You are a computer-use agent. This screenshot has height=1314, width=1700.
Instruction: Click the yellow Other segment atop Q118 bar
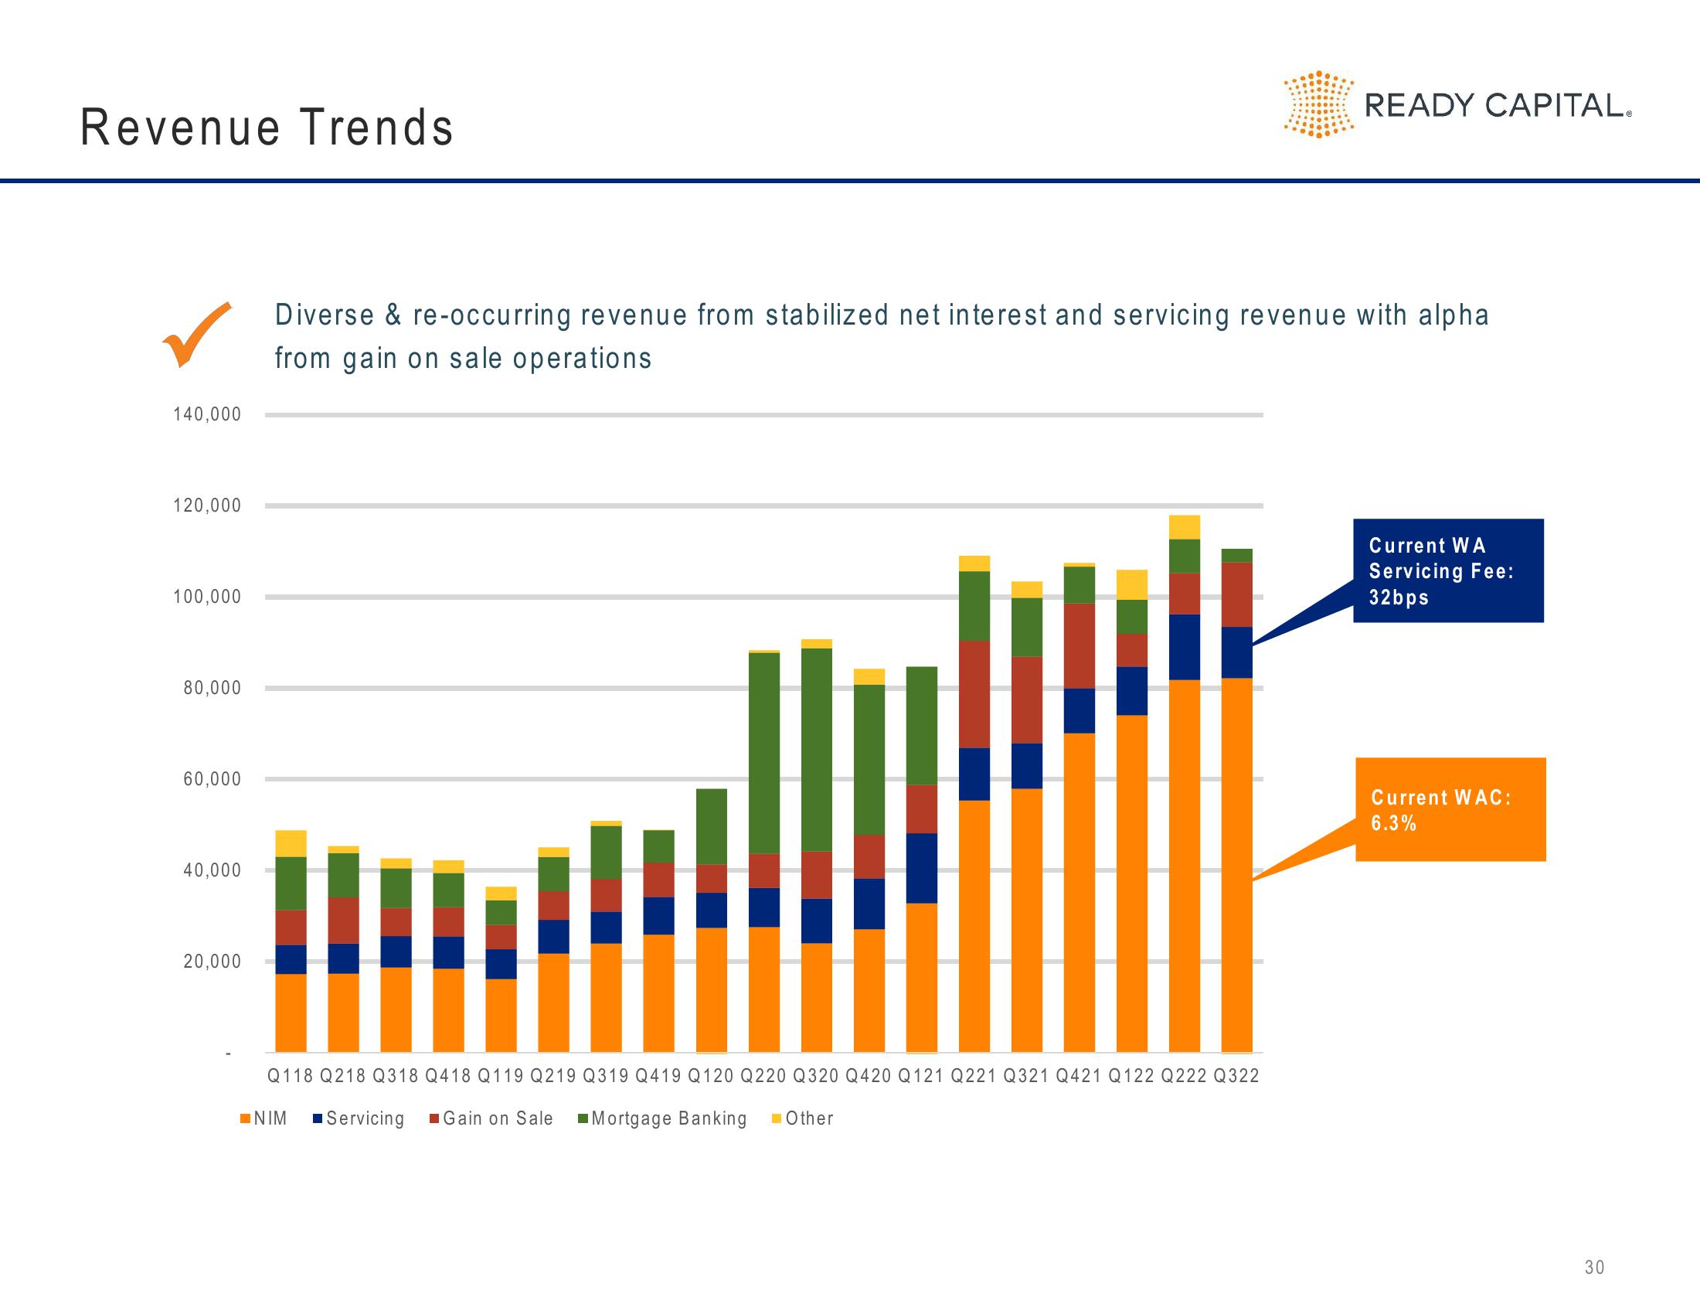pos(291,844)
